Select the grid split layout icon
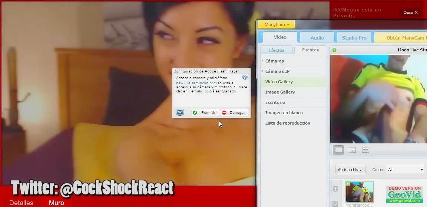427x207 pixels. (365, 150)
